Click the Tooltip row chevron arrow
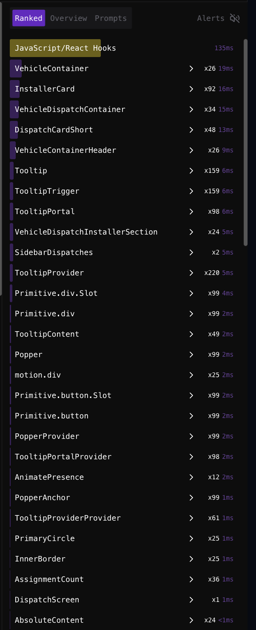This screenshot has height=630, width=256. [x=191, y=171]
